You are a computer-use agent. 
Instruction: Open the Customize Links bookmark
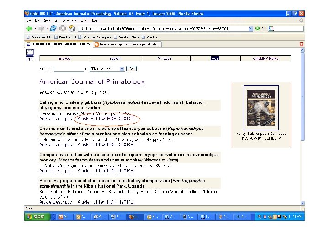coord(39,37)
